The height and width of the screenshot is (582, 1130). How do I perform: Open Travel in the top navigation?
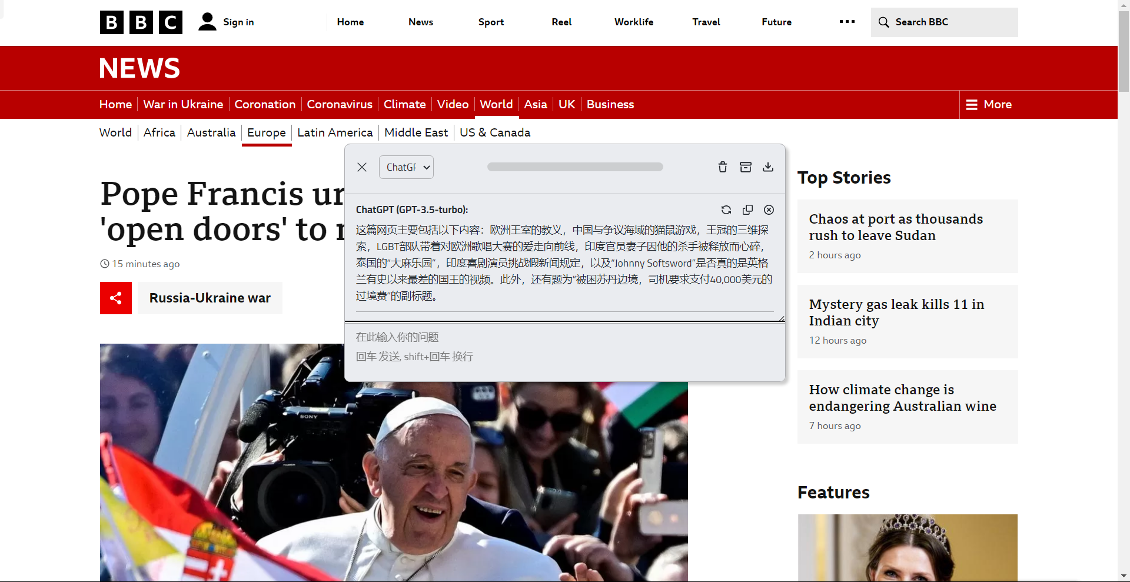pyautogui.click(x=706, y=22)
